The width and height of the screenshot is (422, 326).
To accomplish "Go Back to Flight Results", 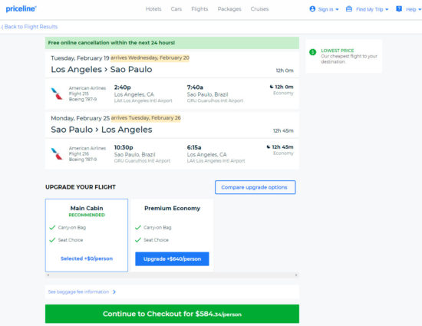I will [x=30, y=27].
